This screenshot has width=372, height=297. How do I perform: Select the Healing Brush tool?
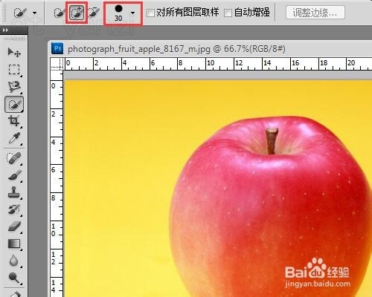pyautogui.click(x=14, y=158)
